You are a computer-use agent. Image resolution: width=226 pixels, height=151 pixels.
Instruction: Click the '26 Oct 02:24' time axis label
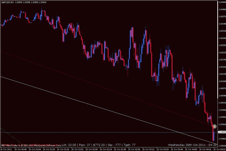click(x=106, y=150)
